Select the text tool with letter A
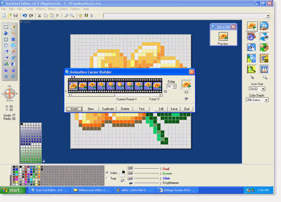 pos(6,64)
